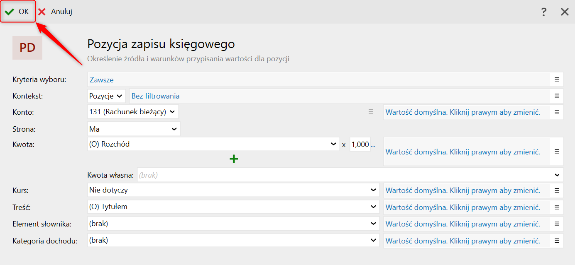Image resolution: width=575 pixels, height=265 pixels.
Task: Click the Zawsze selection criteria link
Action: click(102, 80)
